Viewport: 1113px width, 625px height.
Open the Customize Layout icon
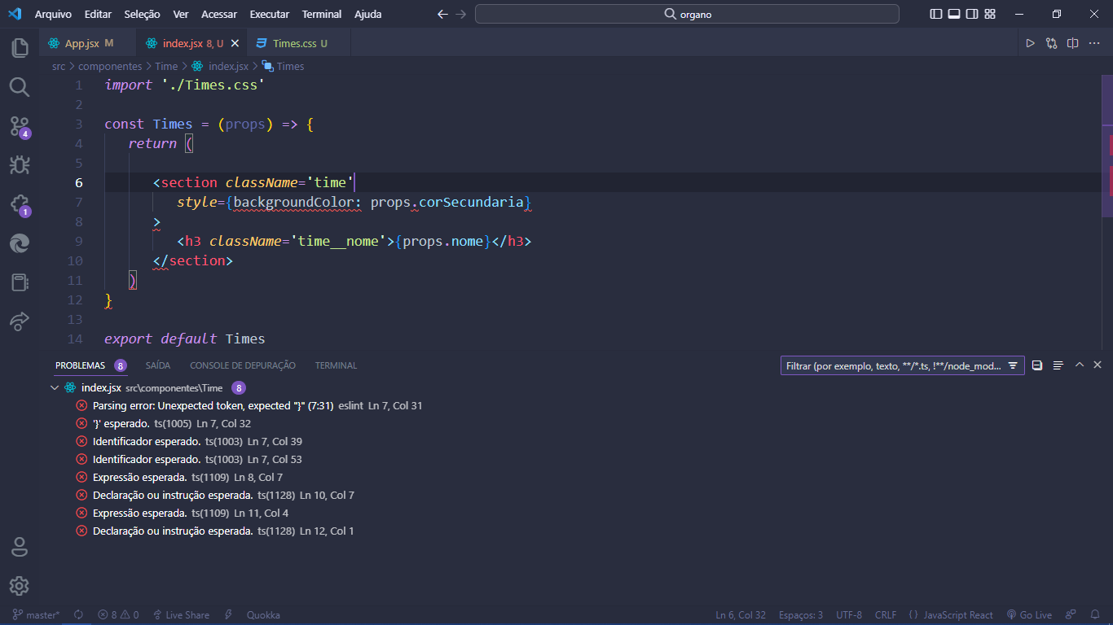click(x=990, y=14)
